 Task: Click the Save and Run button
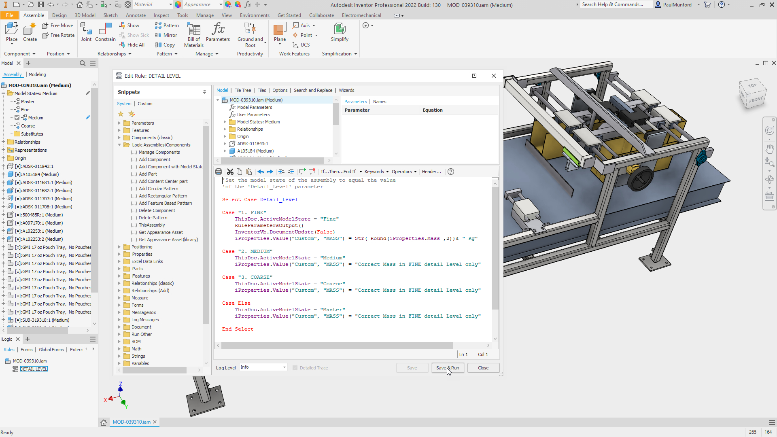coord(447,368)
